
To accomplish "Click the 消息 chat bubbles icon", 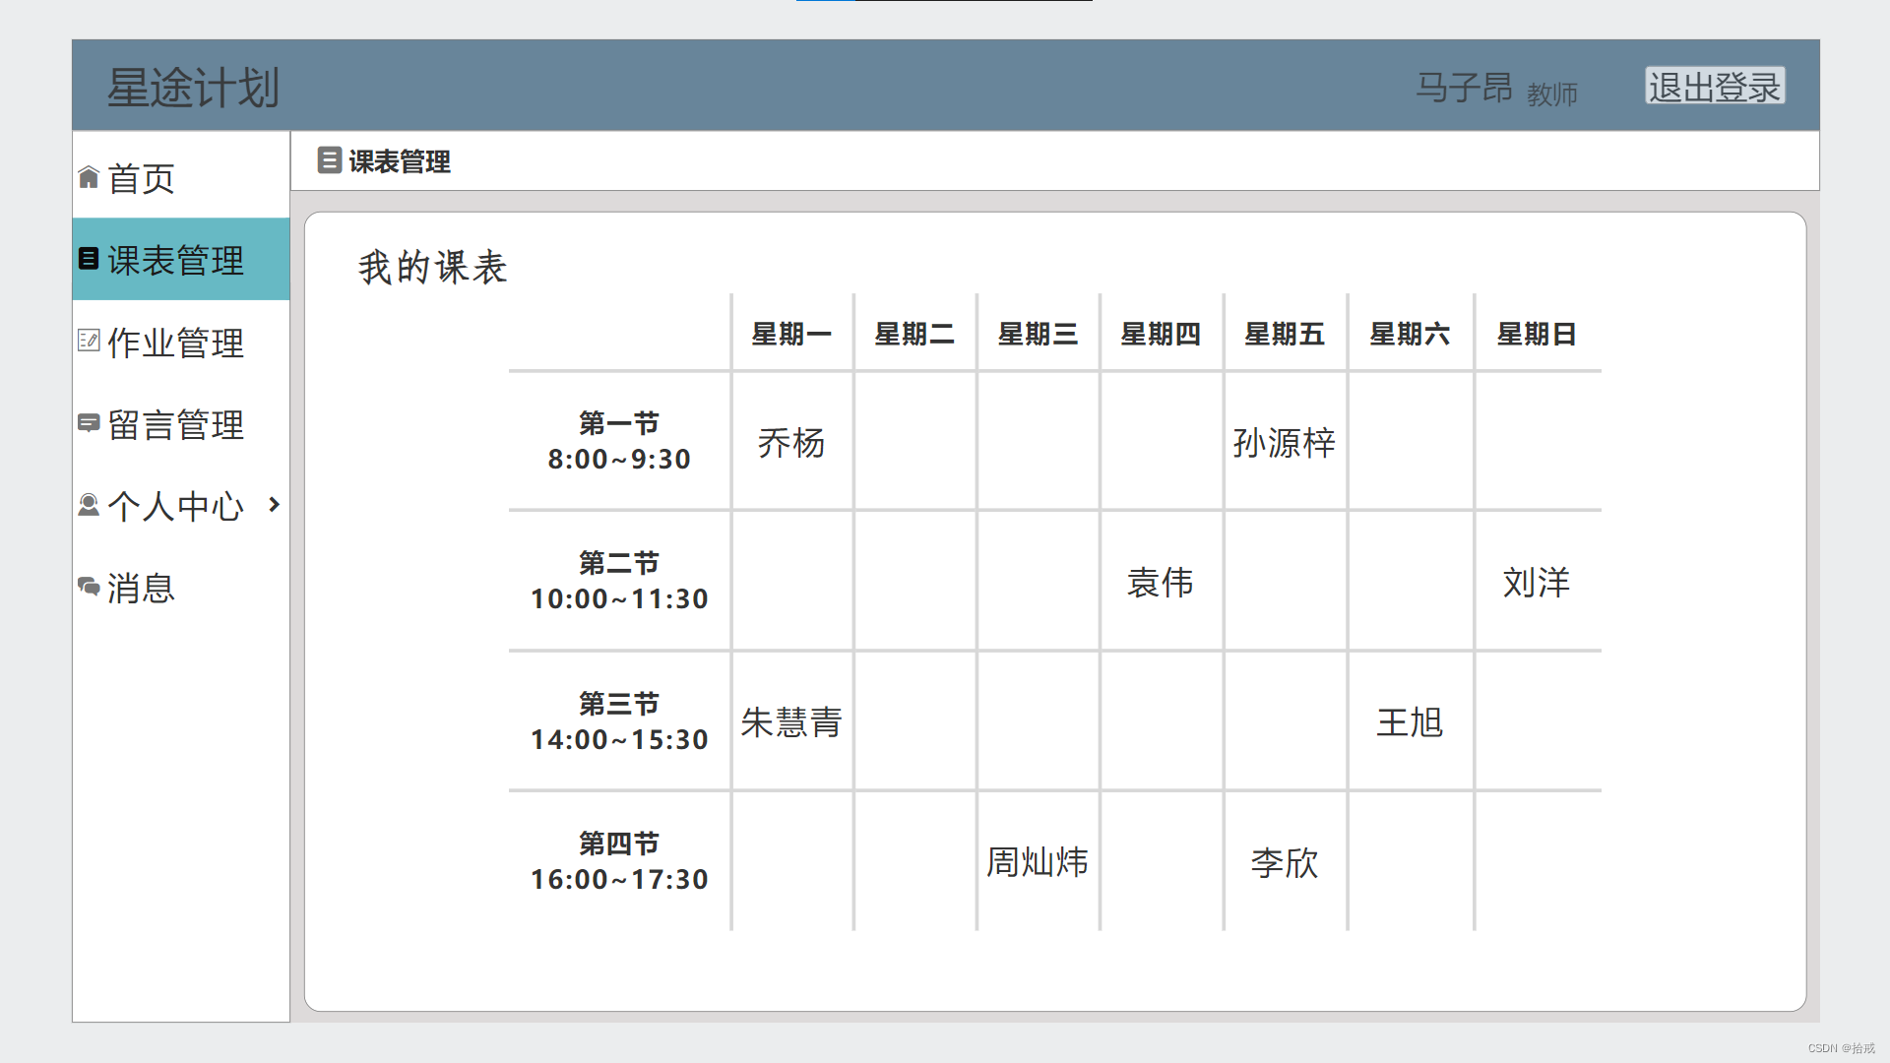I will (89, 587).
